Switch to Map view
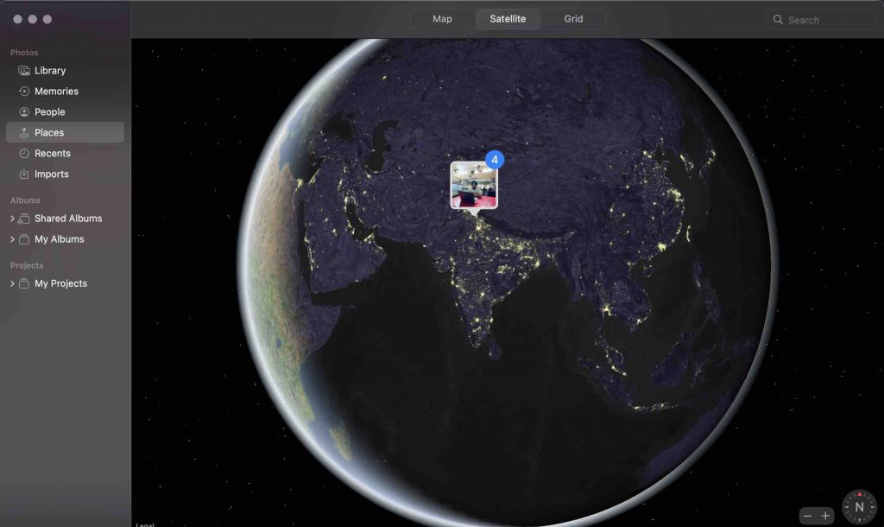This screenshot has width=884, height=527. 442,19
